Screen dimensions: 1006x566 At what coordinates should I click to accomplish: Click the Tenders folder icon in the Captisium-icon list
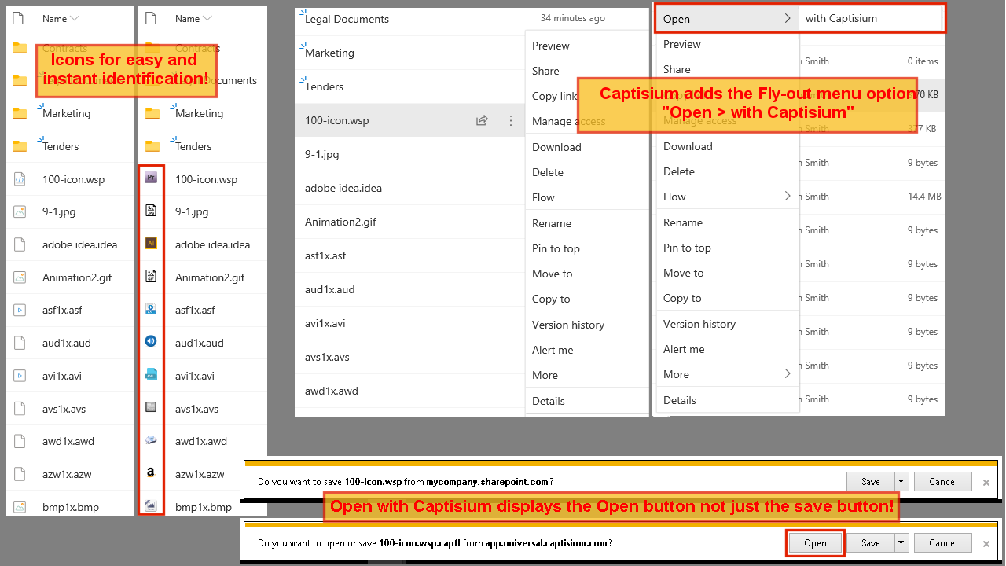(152, 146)
